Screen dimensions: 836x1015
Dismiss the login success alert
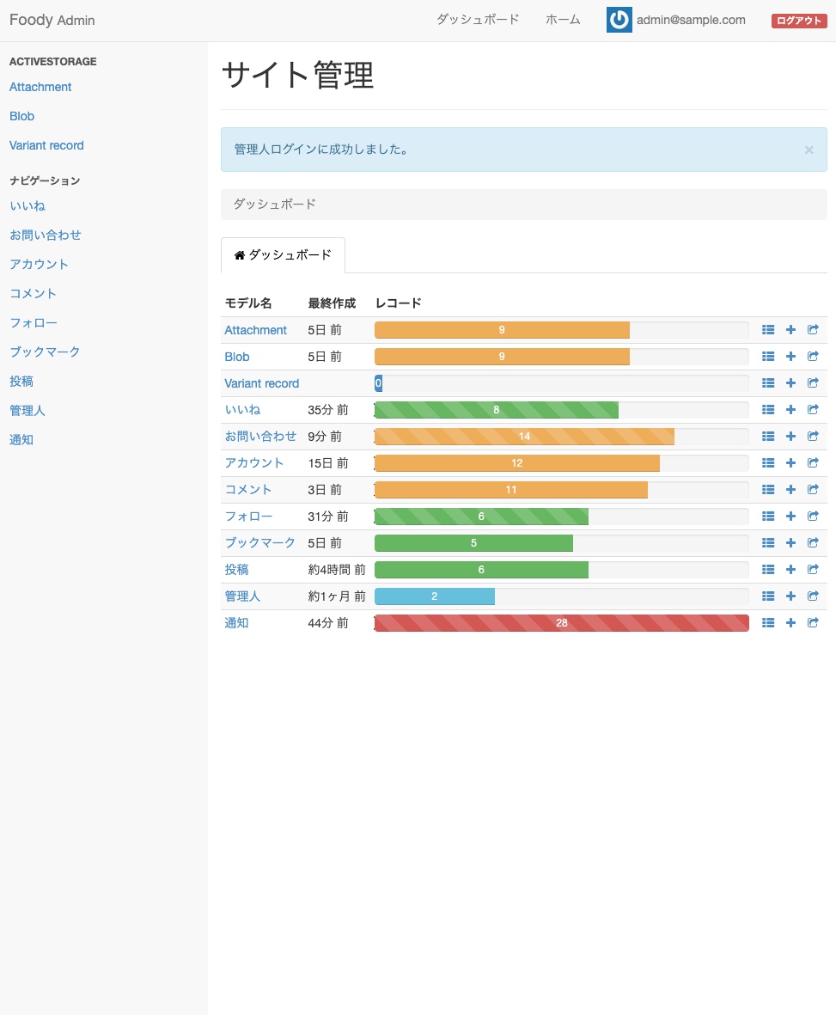(x=809, y=150)
